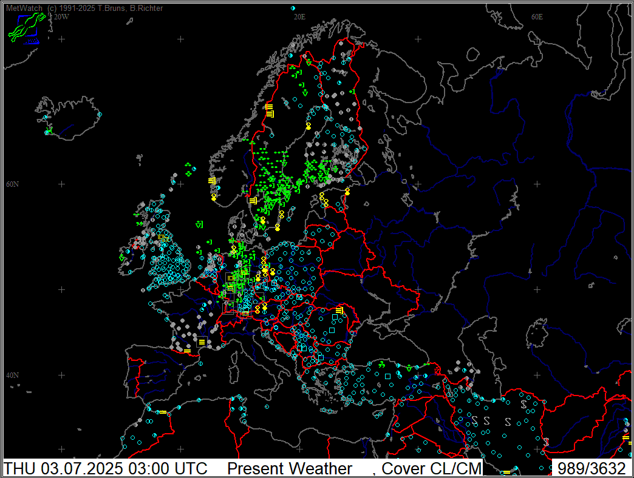Select the yellow fog symbol in northern Morocco
Viewport: 634px width, 478px height.
tap(163, 412)
